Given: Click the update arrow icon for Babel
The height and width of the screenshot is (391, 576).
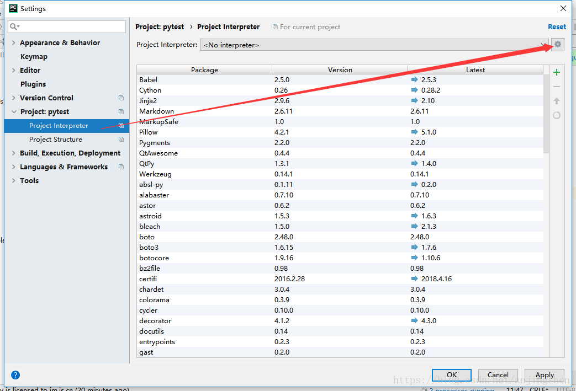Looking at the screenshot, I should [x=414, y=79].
